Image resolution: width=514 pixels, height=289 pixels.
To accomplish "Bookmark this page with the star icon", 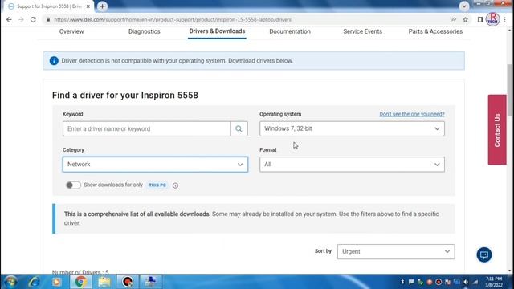I will point(466,19).
